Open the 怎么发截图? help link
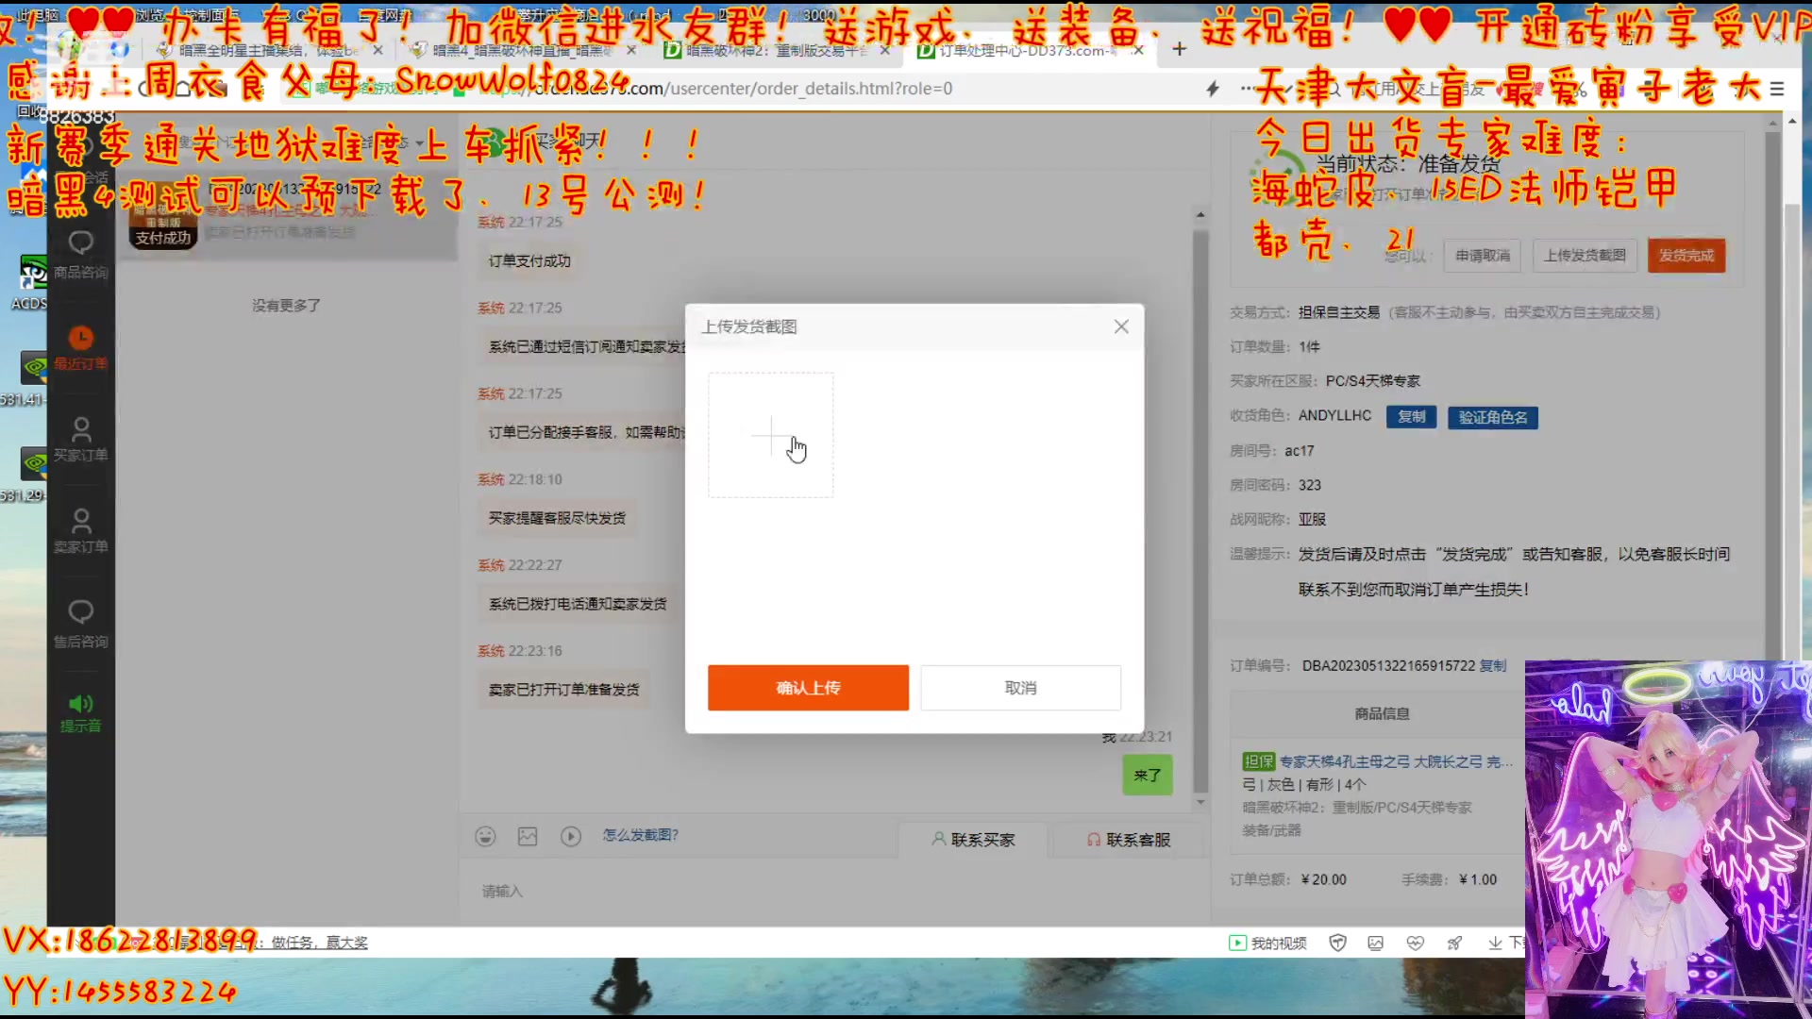 [x=640, y=835]
